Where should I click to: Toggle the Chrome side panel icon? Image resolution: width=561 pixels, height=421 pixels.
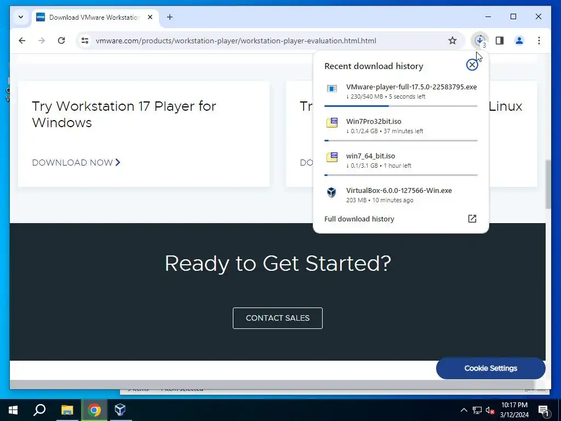pyautogui.click(x=500, y=41)
